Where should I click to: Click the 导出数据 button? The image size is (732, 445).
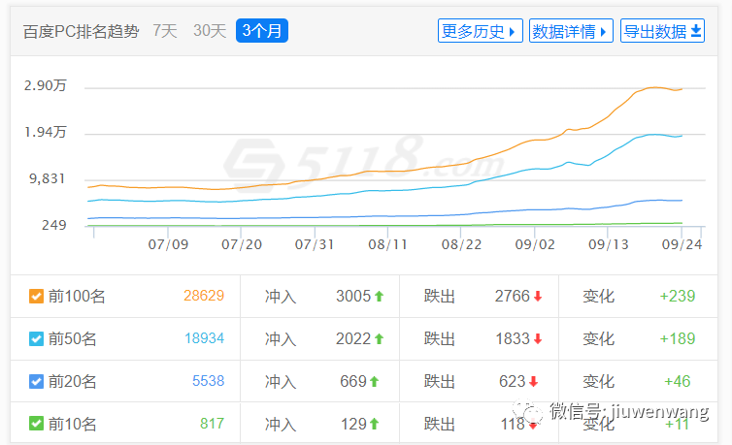click(x=662, y=31)
